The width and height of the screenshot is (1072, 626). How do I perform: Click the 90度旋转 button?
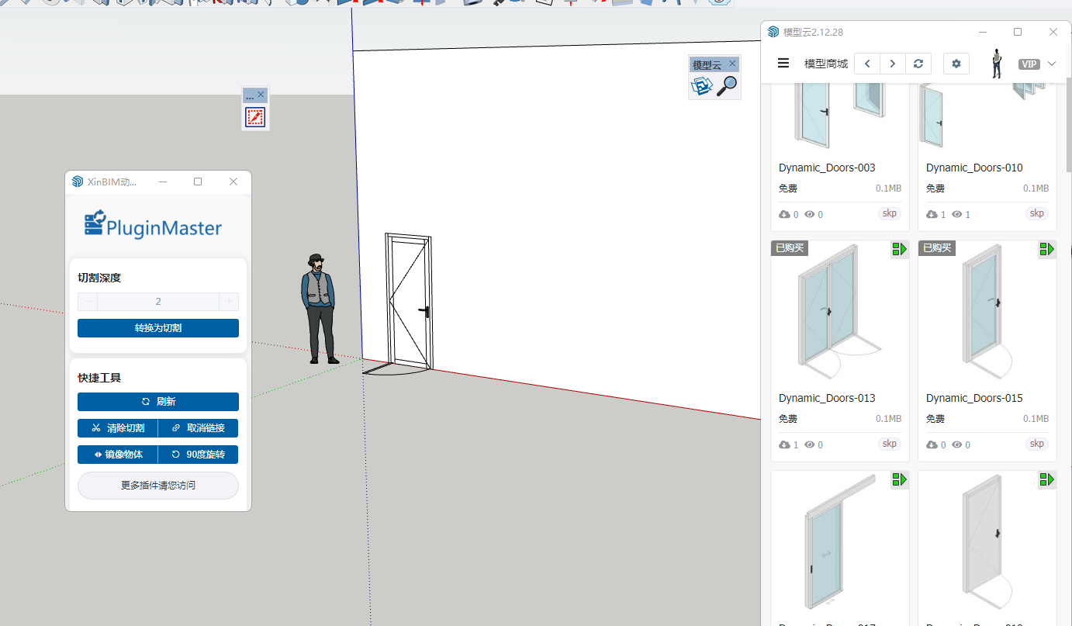[198, 455]
